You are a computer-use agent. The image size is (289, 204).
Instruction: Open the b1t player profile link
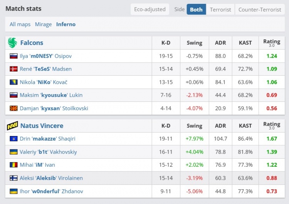48,152
